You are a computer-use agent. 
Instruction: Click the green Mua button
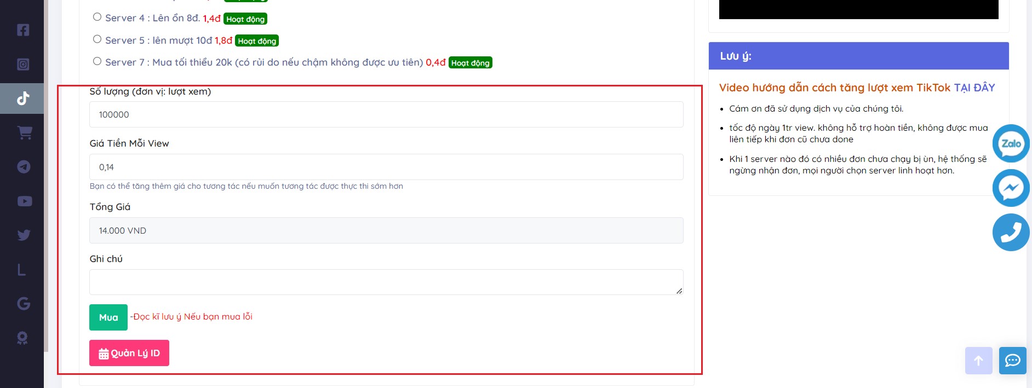108,317
